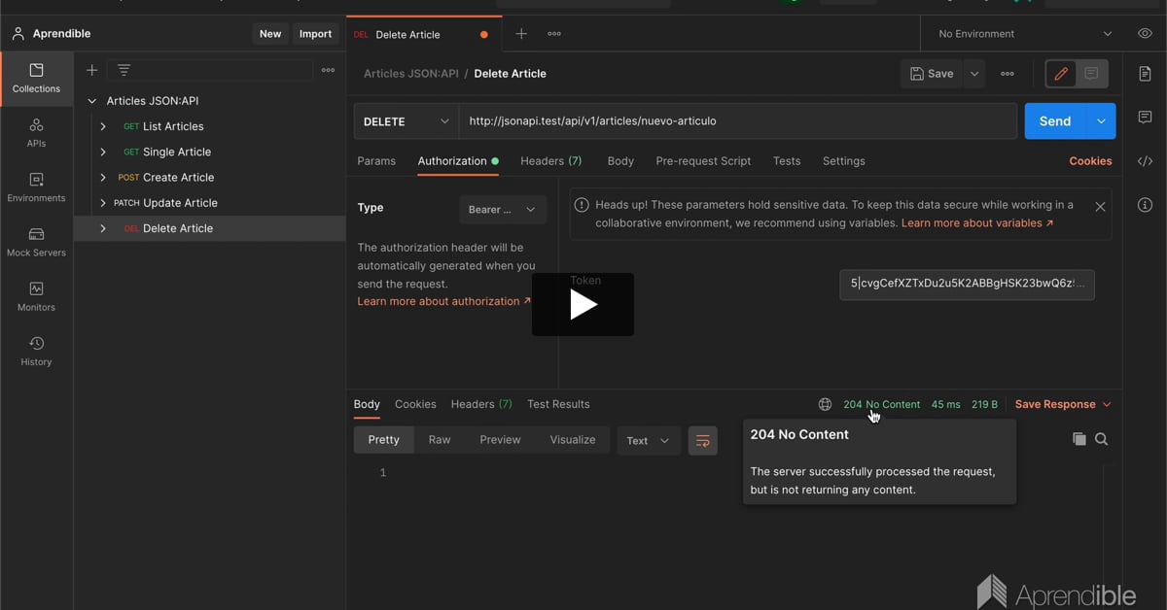1167x610 pixels.
Task: Open Learn more about variables link
Action: 977,223
